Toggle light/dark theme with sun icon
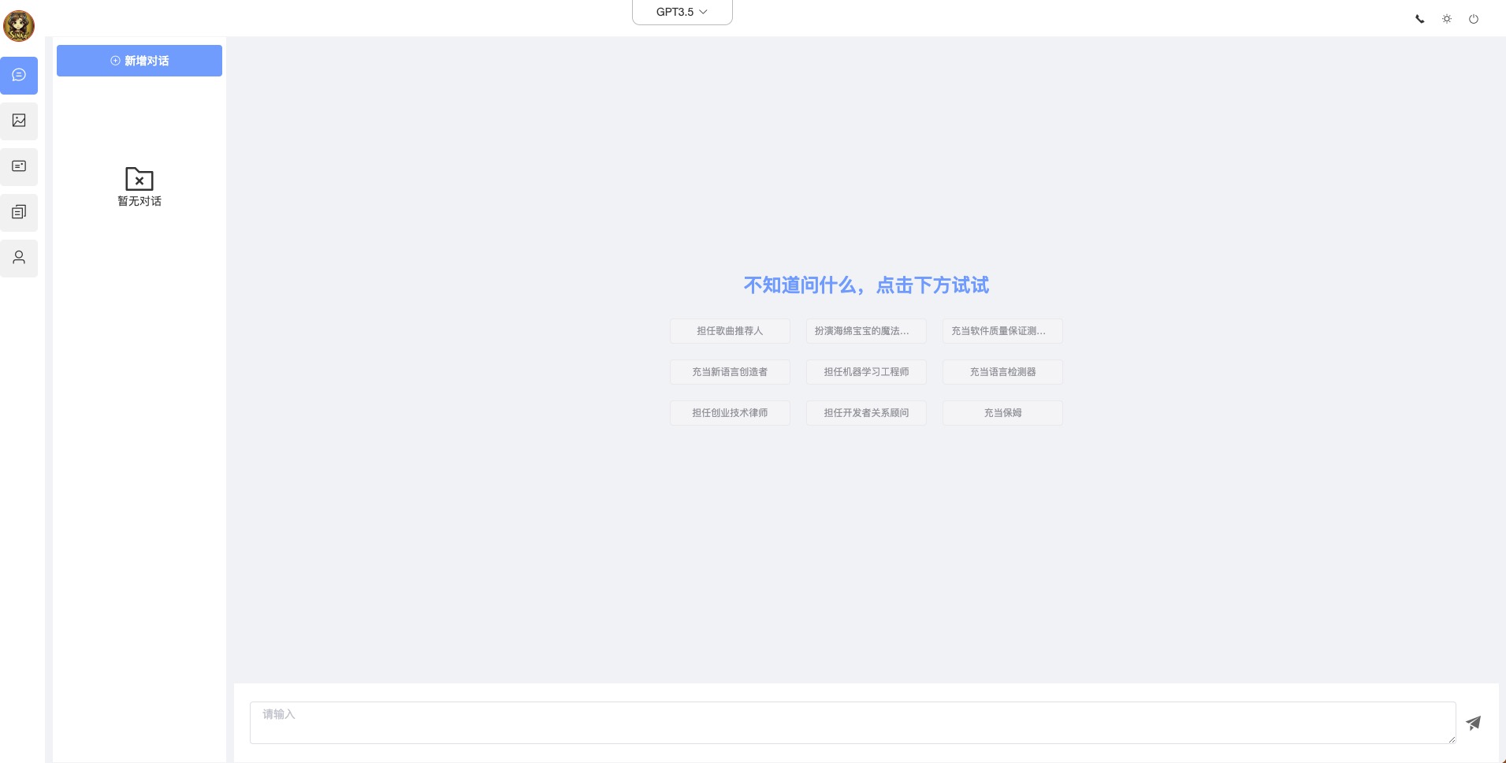1506x763 pixels. [1446, 19]
